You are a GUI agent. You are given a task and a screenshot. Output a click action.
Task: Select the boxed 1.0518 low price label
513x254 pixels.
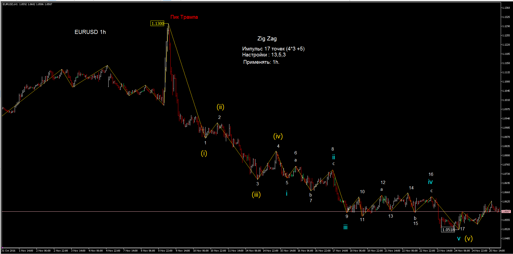click(x=448, y=230)
